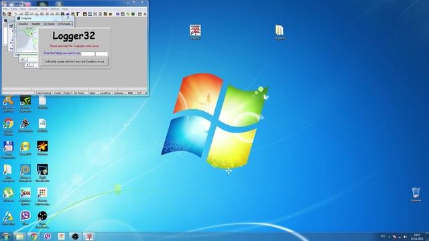Select the Grayline tab in Grayline window

(23, 24)
